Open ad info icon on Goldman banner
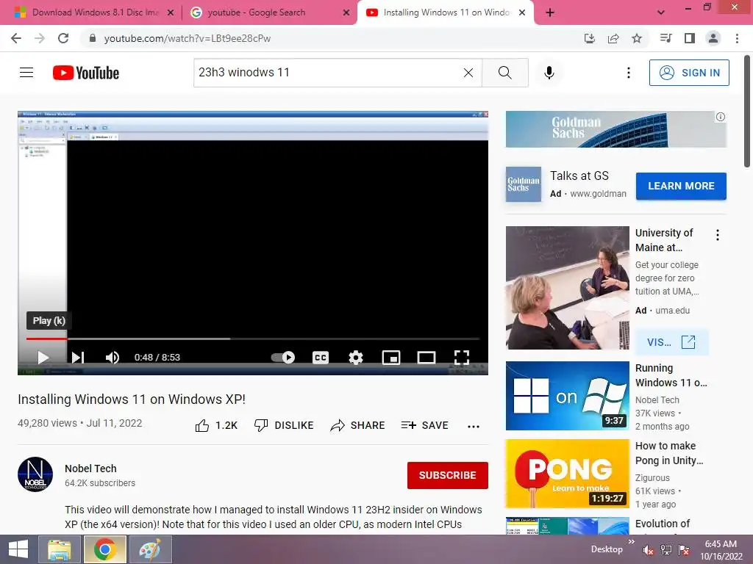The image size is (753, 564). point(721,117)
